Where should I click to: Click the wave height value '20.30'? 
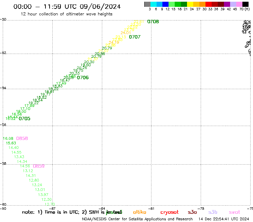(89, 62)
